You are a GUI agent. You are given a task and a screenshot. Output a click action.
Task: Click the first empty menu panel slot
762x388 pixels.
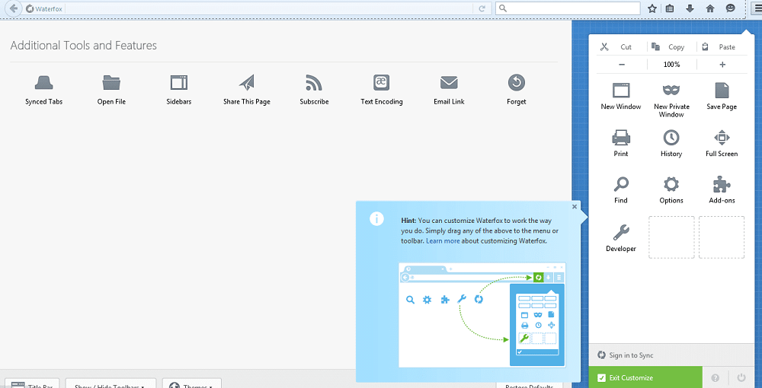click(x=671, y=237)
